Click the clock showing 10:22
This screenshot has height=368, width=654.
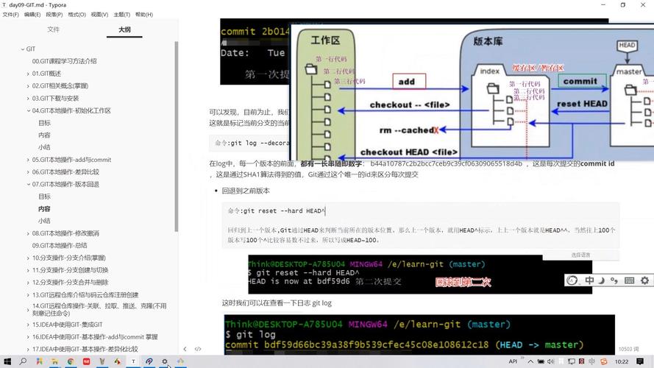click(x=622, y=361)
